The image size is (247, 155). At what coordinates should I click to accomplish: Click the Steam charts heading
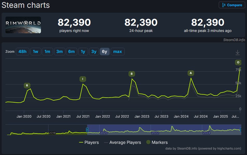tap(26, 5)
